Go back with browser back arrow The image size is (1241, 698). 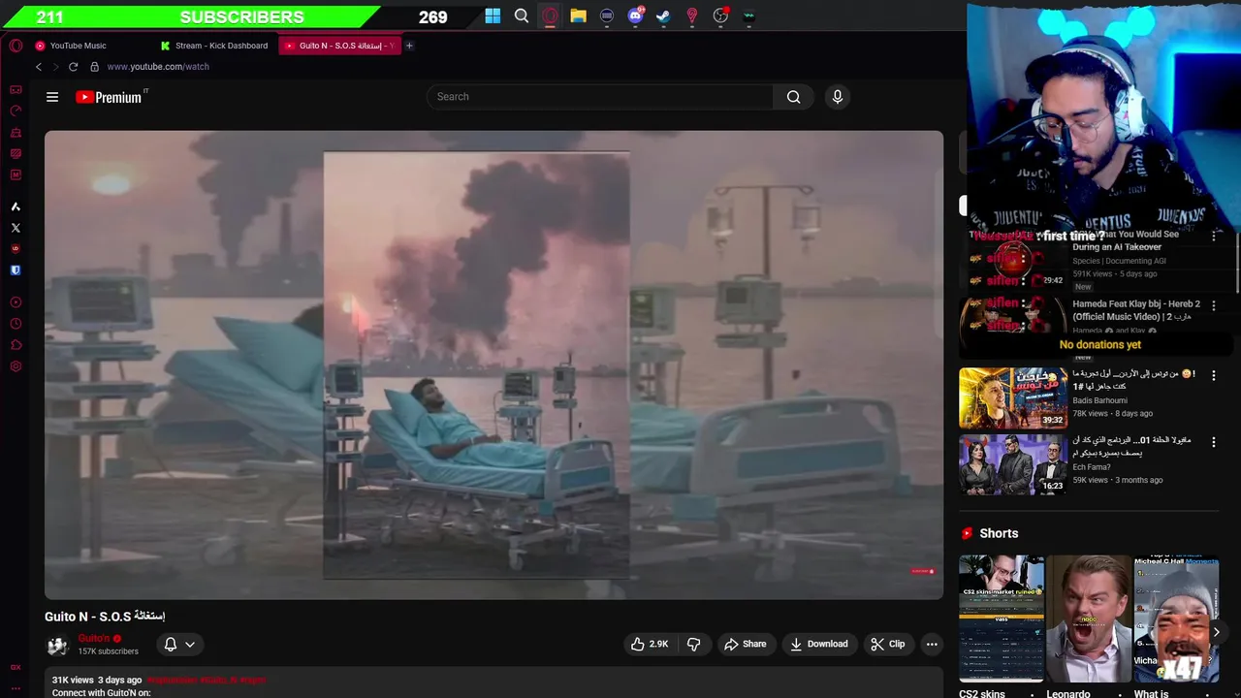[39, 67]
